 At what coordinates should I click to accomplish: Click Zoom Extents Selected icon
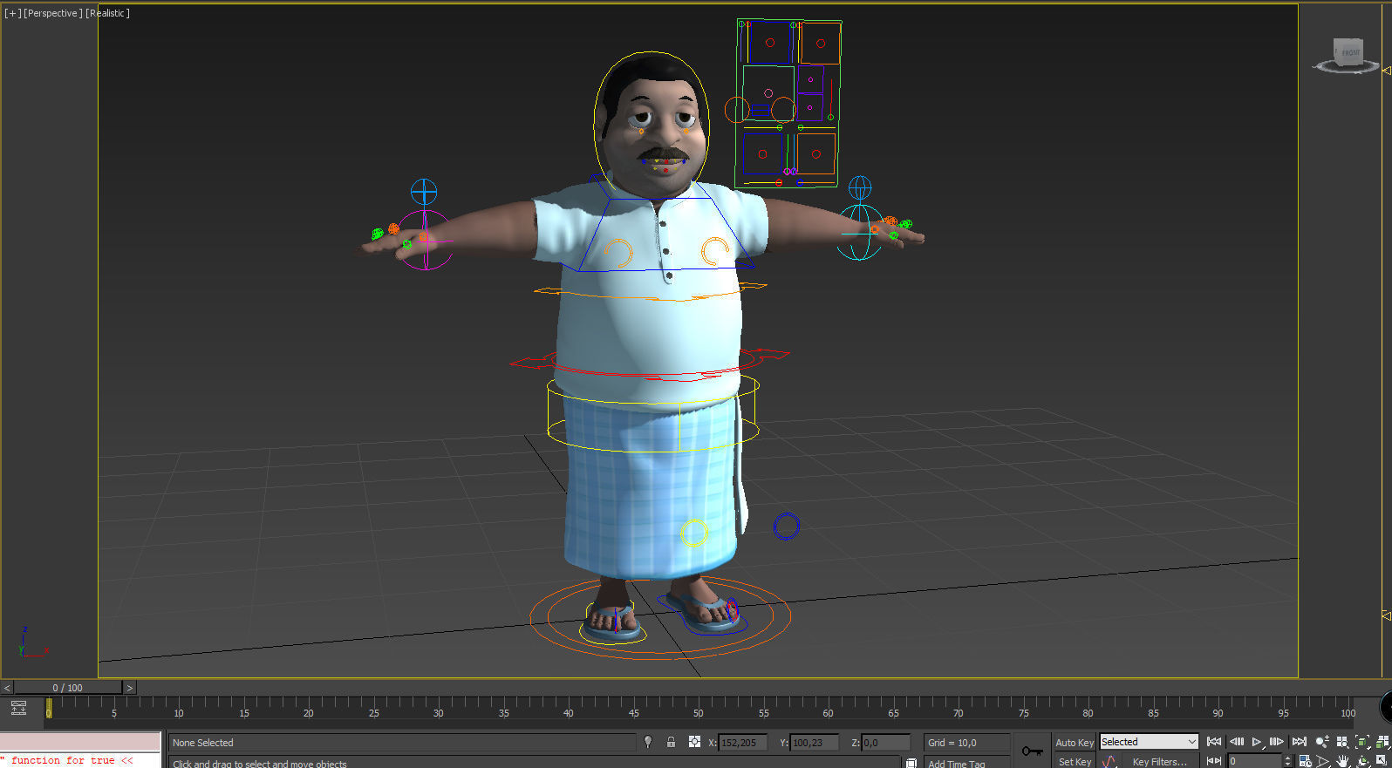1362,742
